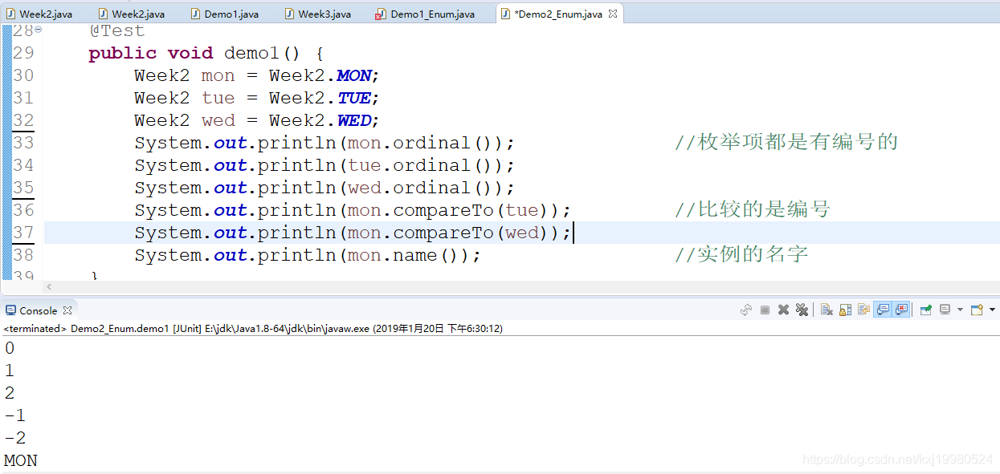Click the Week3.java file icon
The image size is (1000, 474).
[x=289, y=14]
